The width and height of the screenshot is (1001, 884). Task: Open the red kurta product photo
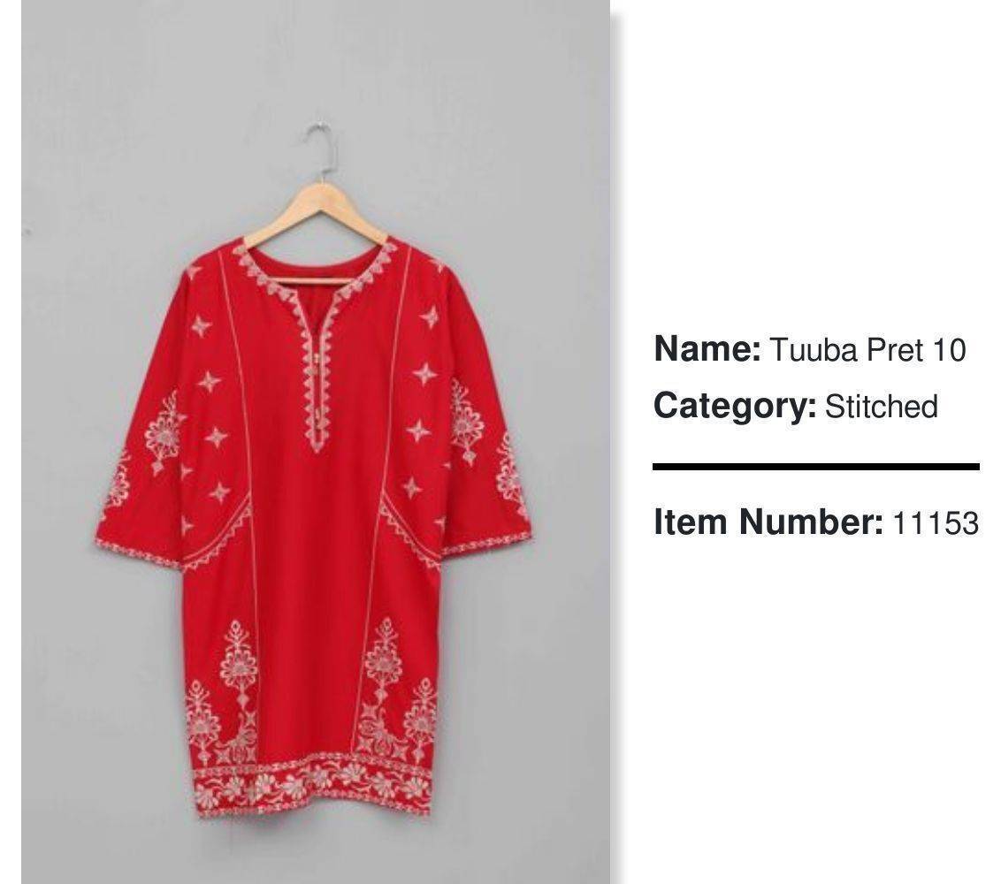click(x=316, y=442)
